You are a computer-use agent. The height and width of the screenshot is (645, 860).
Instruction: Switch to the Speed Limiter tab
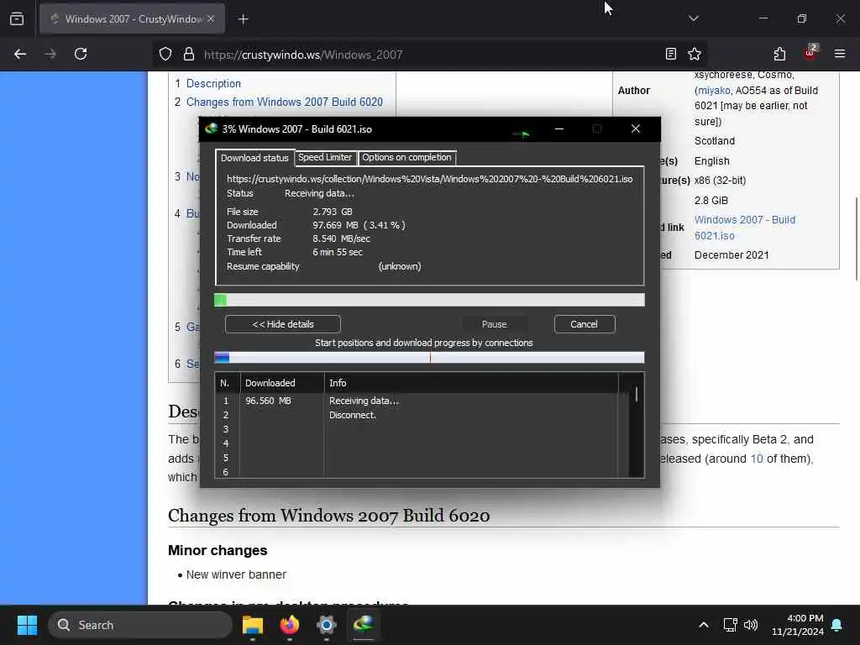click(325, 157)
